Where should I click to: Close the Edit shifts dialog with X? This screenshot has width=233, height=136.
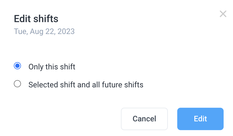[x=223, y=14]
